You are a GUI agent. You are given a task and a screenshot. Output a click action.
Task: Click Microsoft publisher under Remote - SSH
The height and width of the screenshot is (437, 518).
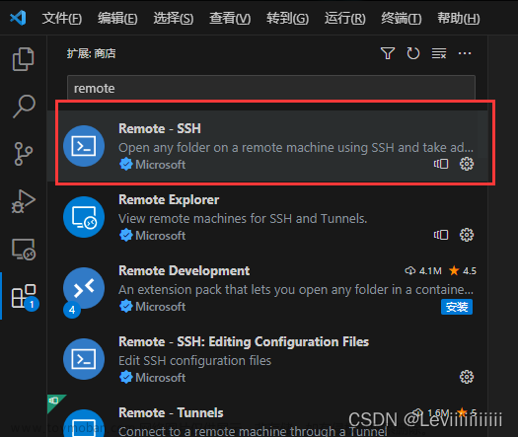click(x=153, y=164)
